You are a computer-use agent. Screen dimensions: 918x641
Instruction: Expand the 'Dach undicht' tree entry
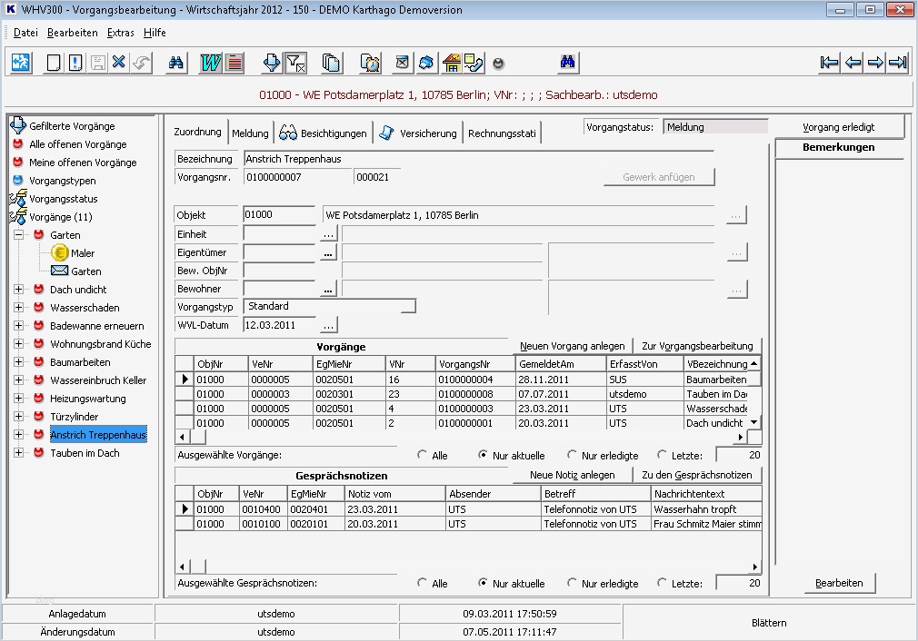pos(18,289)
